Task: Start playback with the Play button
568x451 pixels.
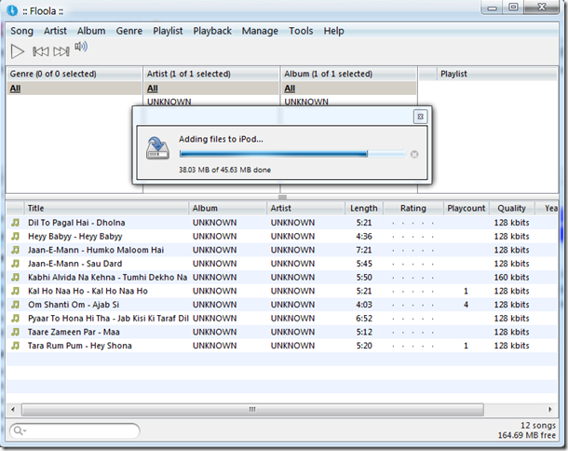Action: pyautogui.click(x=17, y=51)
